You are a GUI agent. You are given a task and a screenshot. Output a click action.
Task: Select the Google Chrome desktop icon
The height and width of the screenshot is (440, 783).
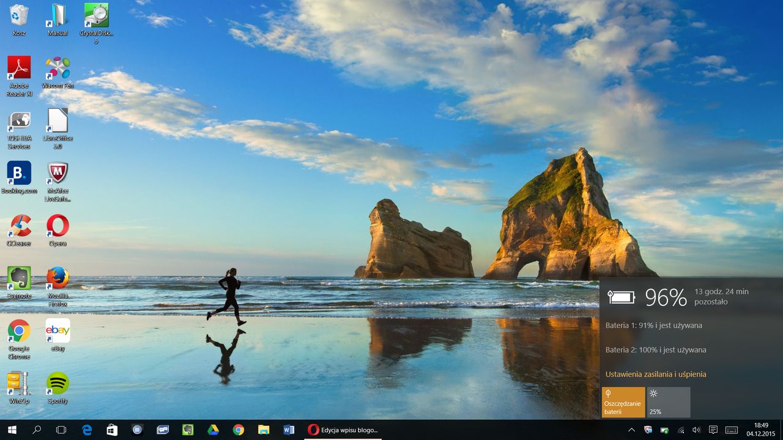pyautogui.click(x=19, y=339)
